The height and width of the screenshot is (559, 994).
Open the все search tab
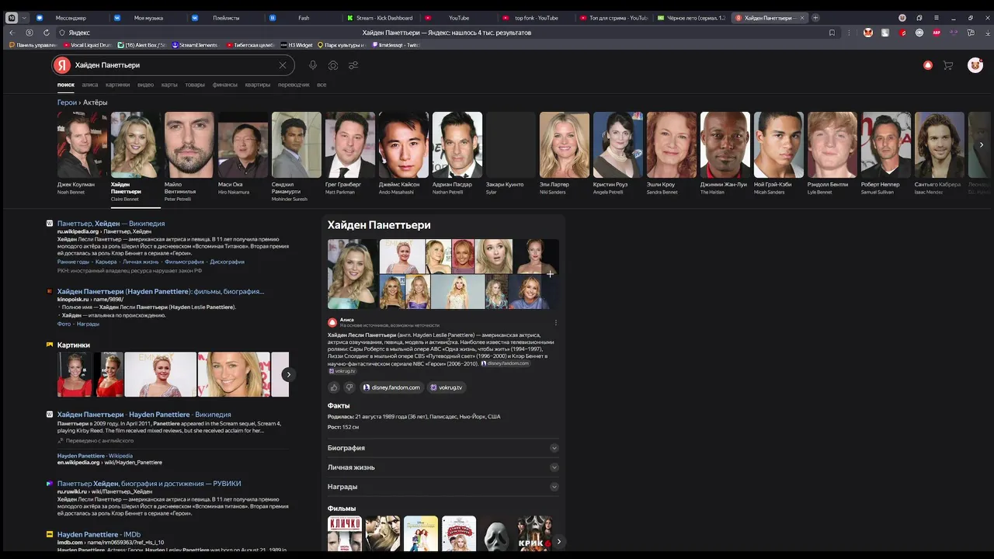pyautogui.click(x=321, y=85)
